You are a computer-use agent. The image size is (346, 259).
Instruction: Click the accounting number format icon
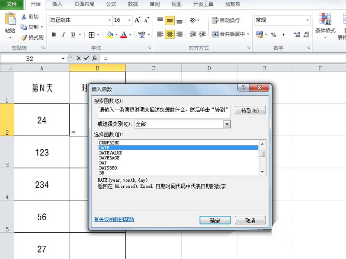click(259, 35)
